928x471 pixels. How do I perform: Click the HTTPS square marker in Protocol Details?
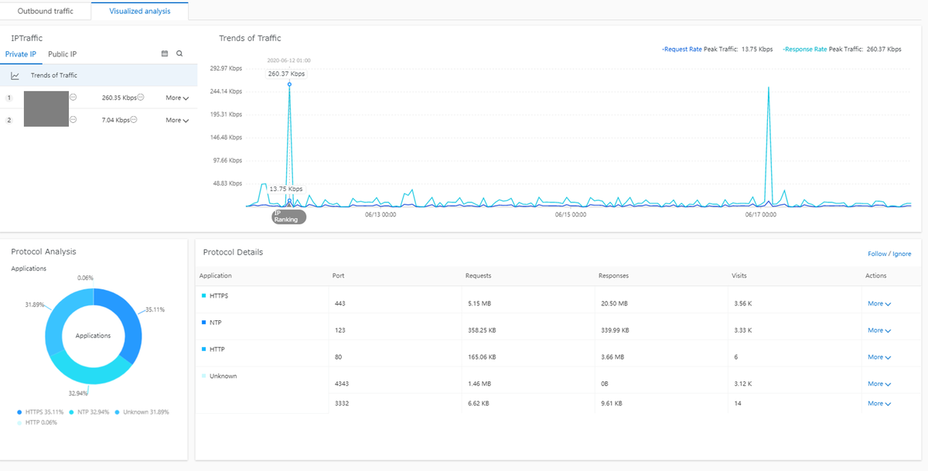point(204,296)
